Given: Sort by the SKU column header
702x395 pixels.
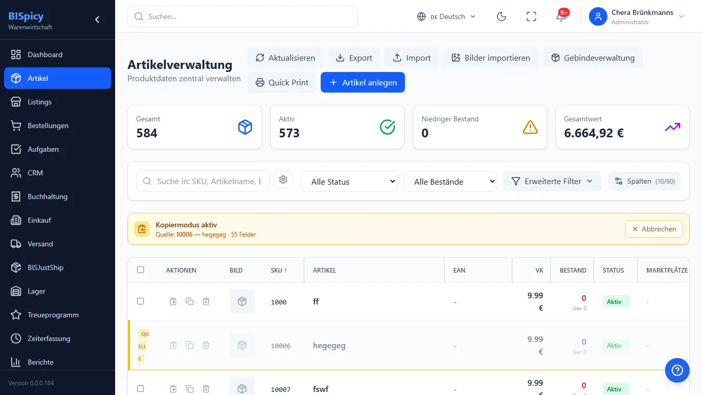Looking at the screenshot, I should click(279, 270).
